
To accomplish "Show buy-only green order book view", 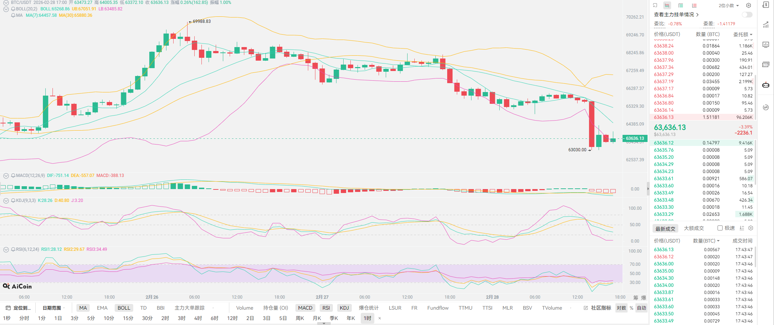I will 681,5.
